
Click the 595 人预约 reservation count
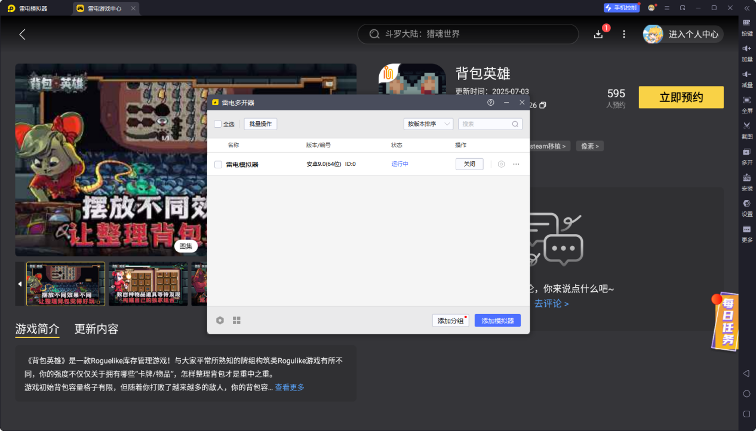point(616,98)
